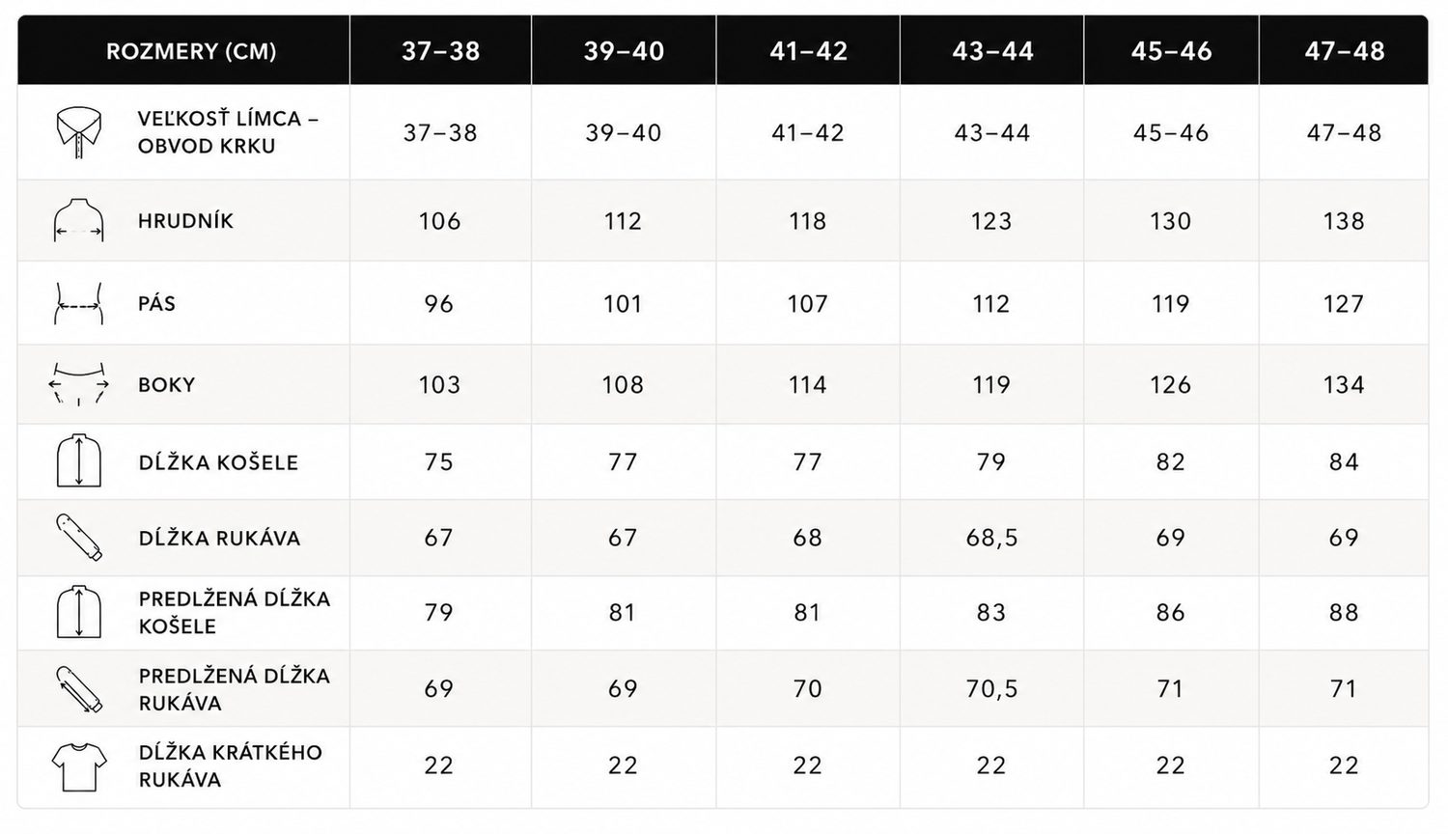Click the Rozmery (CM) header cell

click(191, 51)
